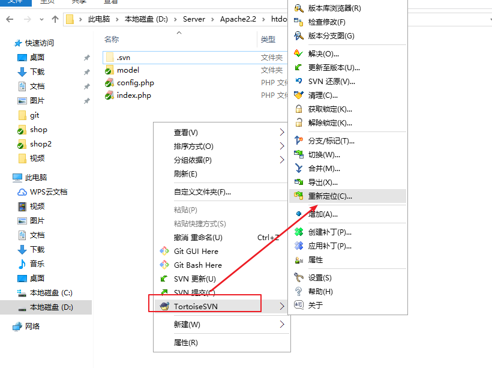
Task: Click the 合并(M) merge icon
Action: [x=299, y=169]
